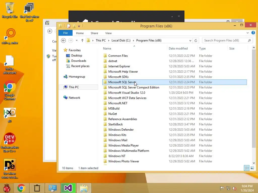Click the scrollbar down arrow
Image resolution: width=258 pixels, height=193 pixels.
(254, 163)
